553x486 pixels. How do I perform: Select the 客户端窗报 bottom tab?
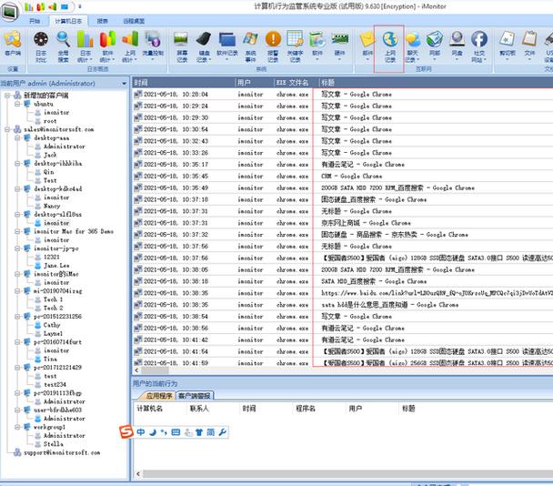click(x=195, y=396)
